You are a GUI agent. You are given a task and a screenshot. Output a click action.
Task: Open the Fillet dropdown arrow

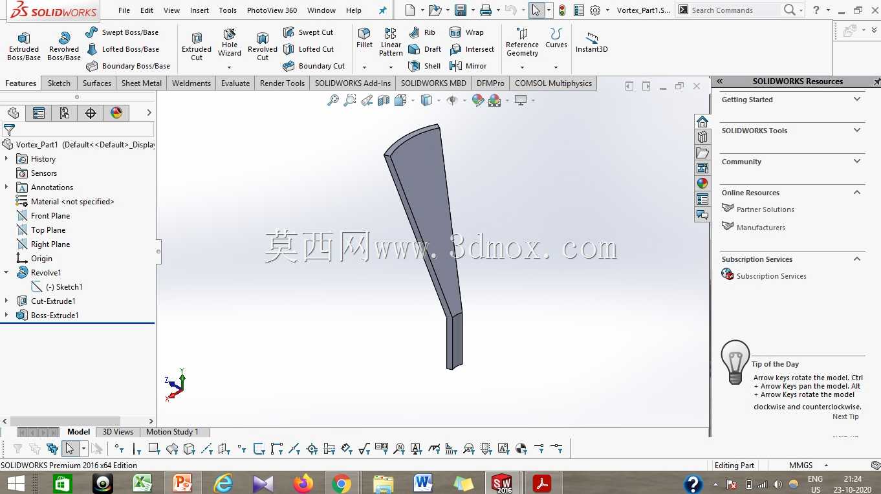[x=365, y=67]
